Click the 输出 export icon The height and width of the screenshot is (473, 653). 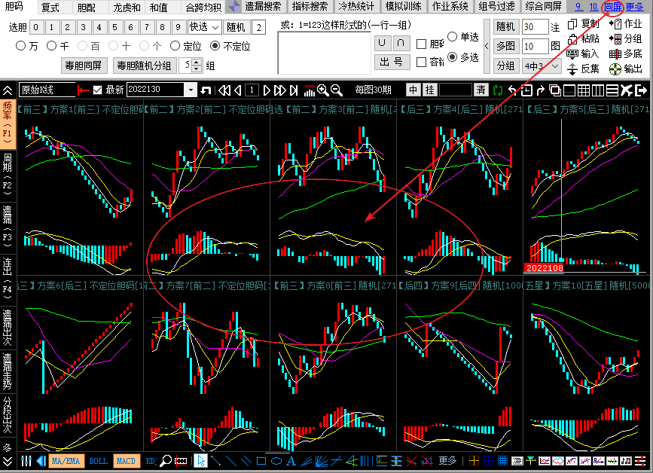[615, 69]
